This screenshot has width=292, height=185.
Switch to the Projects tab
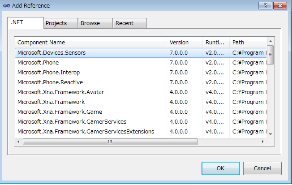pos(61,23)
